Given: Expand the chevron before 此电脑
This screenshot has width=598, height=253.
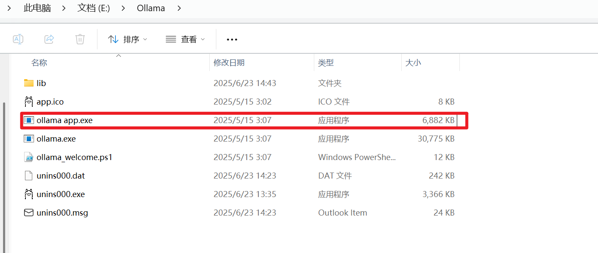Looking at the screenshot, I should (9, 8).
